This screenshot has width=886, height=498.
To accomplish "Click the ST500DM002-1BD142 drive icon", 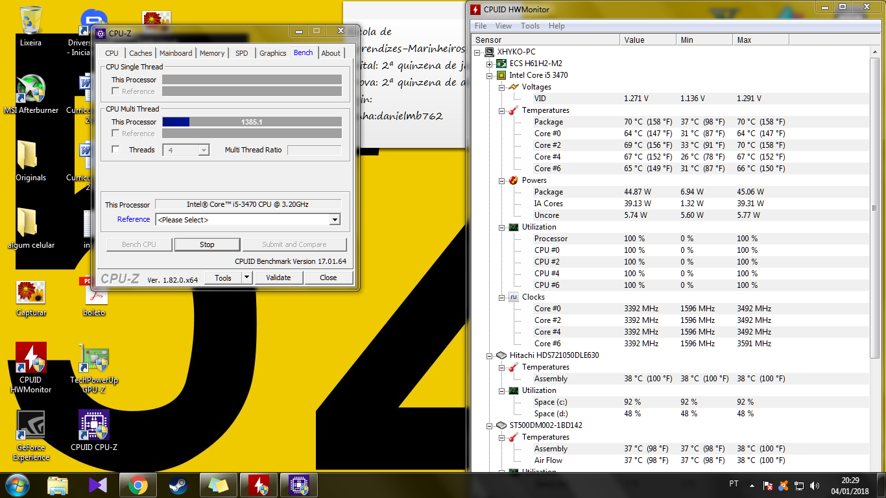I will click(501, 425).
